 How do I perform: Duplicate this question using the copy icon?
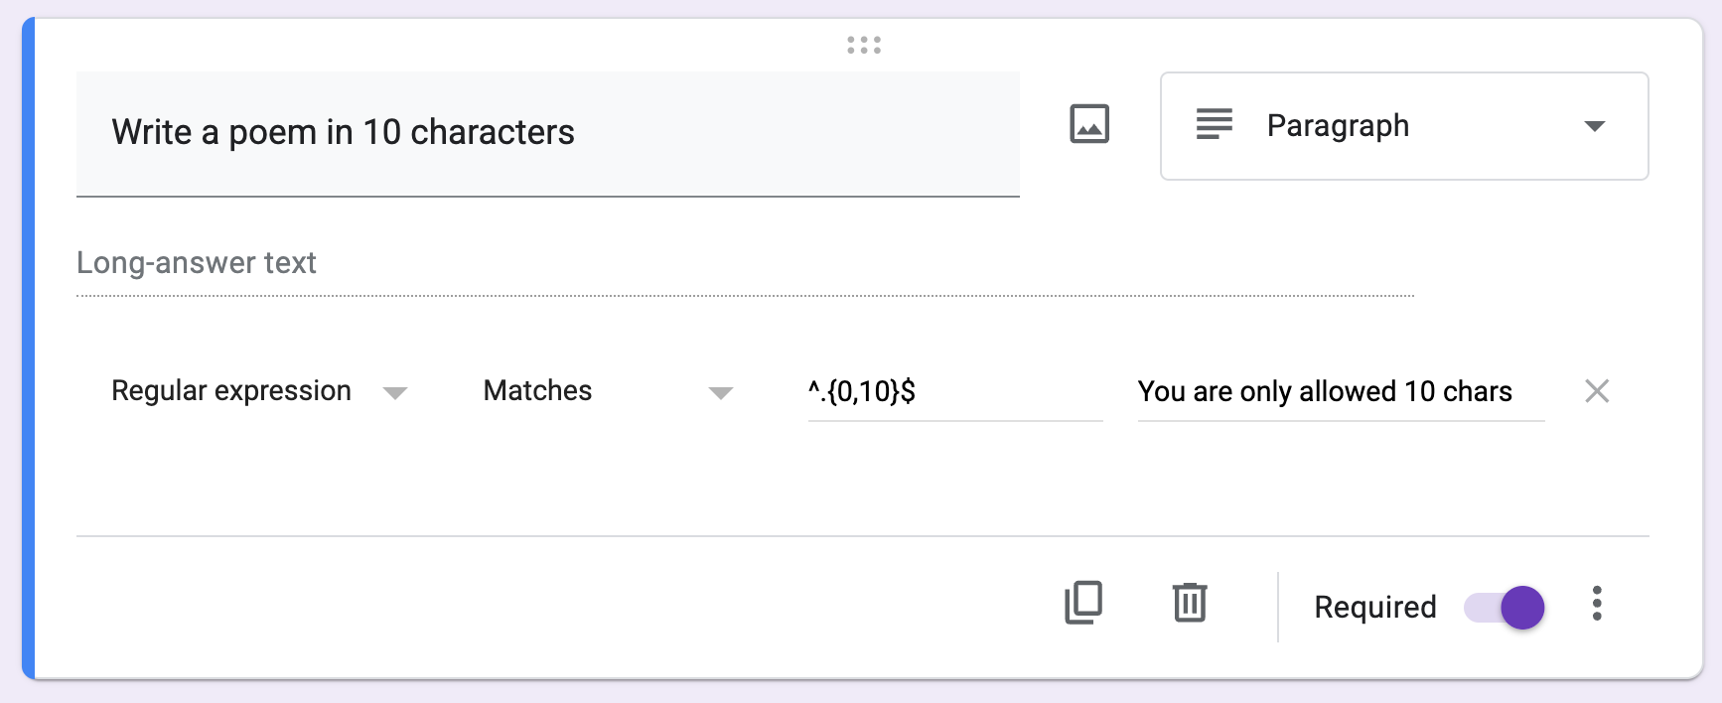(1083, 603)
